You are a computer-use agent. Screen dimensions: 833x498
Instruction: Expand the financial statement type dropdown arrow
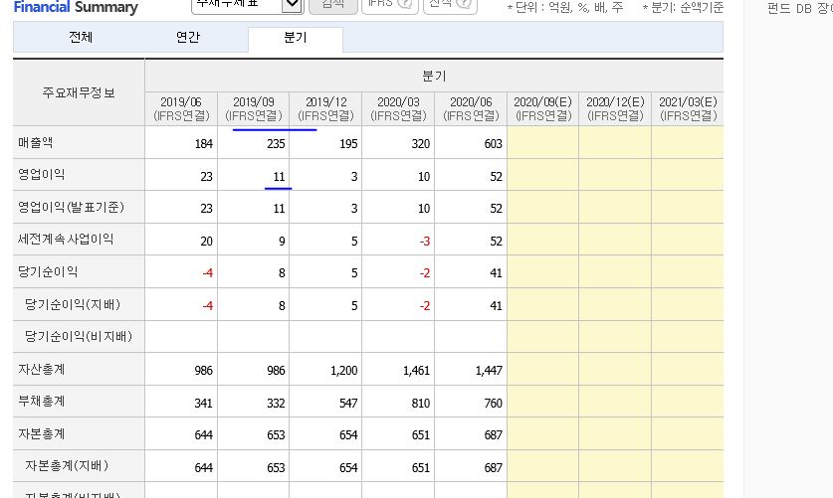click(293, 5)
